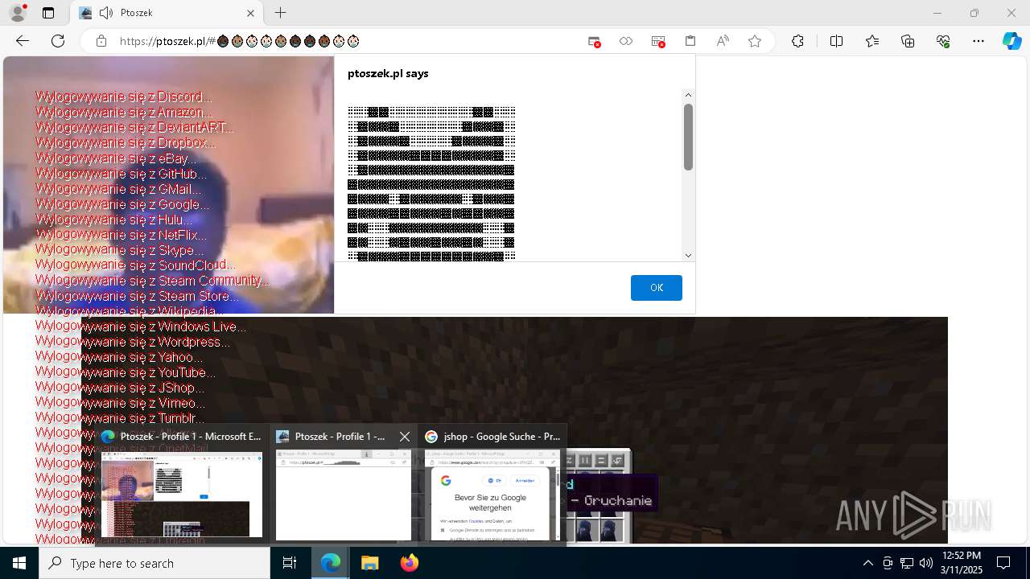The width and height of the screenshot is (1030, 579).
Task: Open the blocked pop-ups icon in address bar
Action: (x=594, y=41)
